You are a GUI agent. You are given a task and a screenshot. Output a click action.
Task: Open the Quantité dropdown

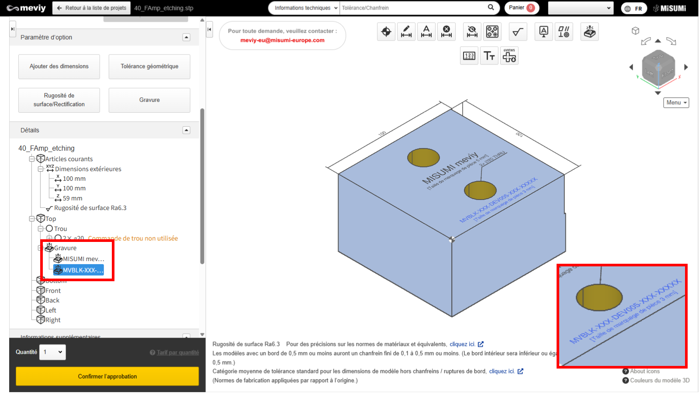pyautogui.click(x=53, y=352)
